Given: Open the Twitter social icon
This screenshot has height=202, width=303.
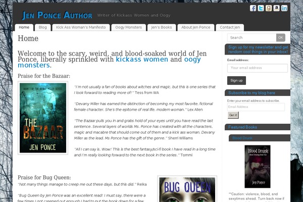Looking at the screenshot, I should [x=261, y=8].
